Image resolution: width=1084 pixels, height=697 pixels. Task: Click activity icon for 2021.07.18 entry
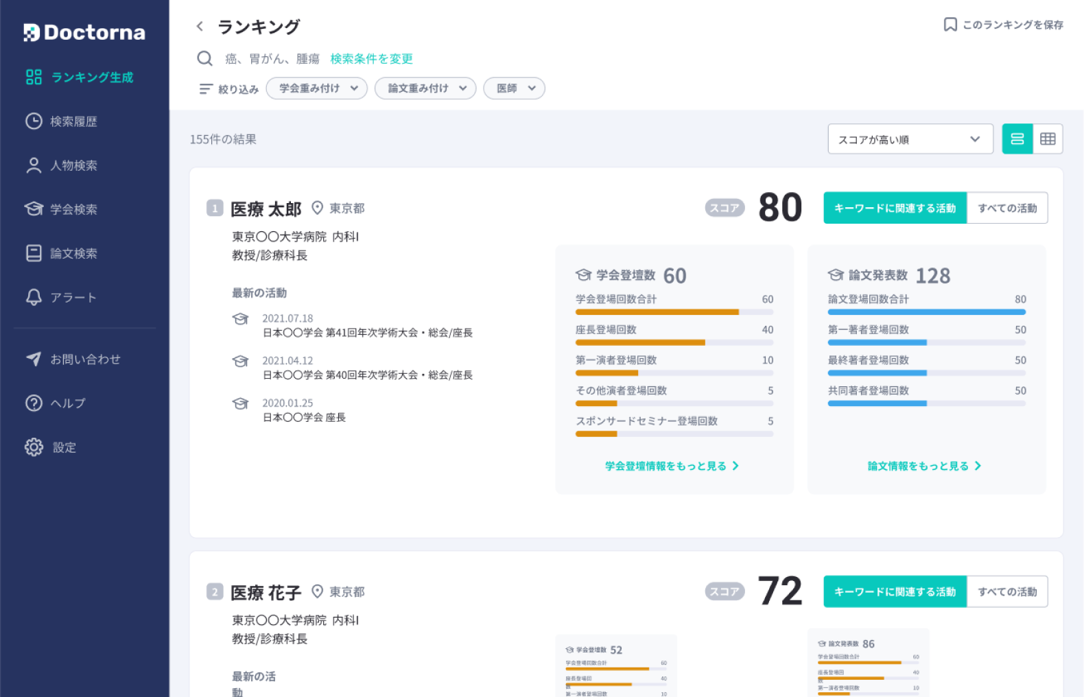pos(240,319)
